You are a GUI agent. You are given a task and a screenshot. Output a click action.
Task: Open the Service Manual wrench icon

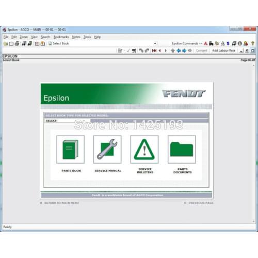click(107, 149)
